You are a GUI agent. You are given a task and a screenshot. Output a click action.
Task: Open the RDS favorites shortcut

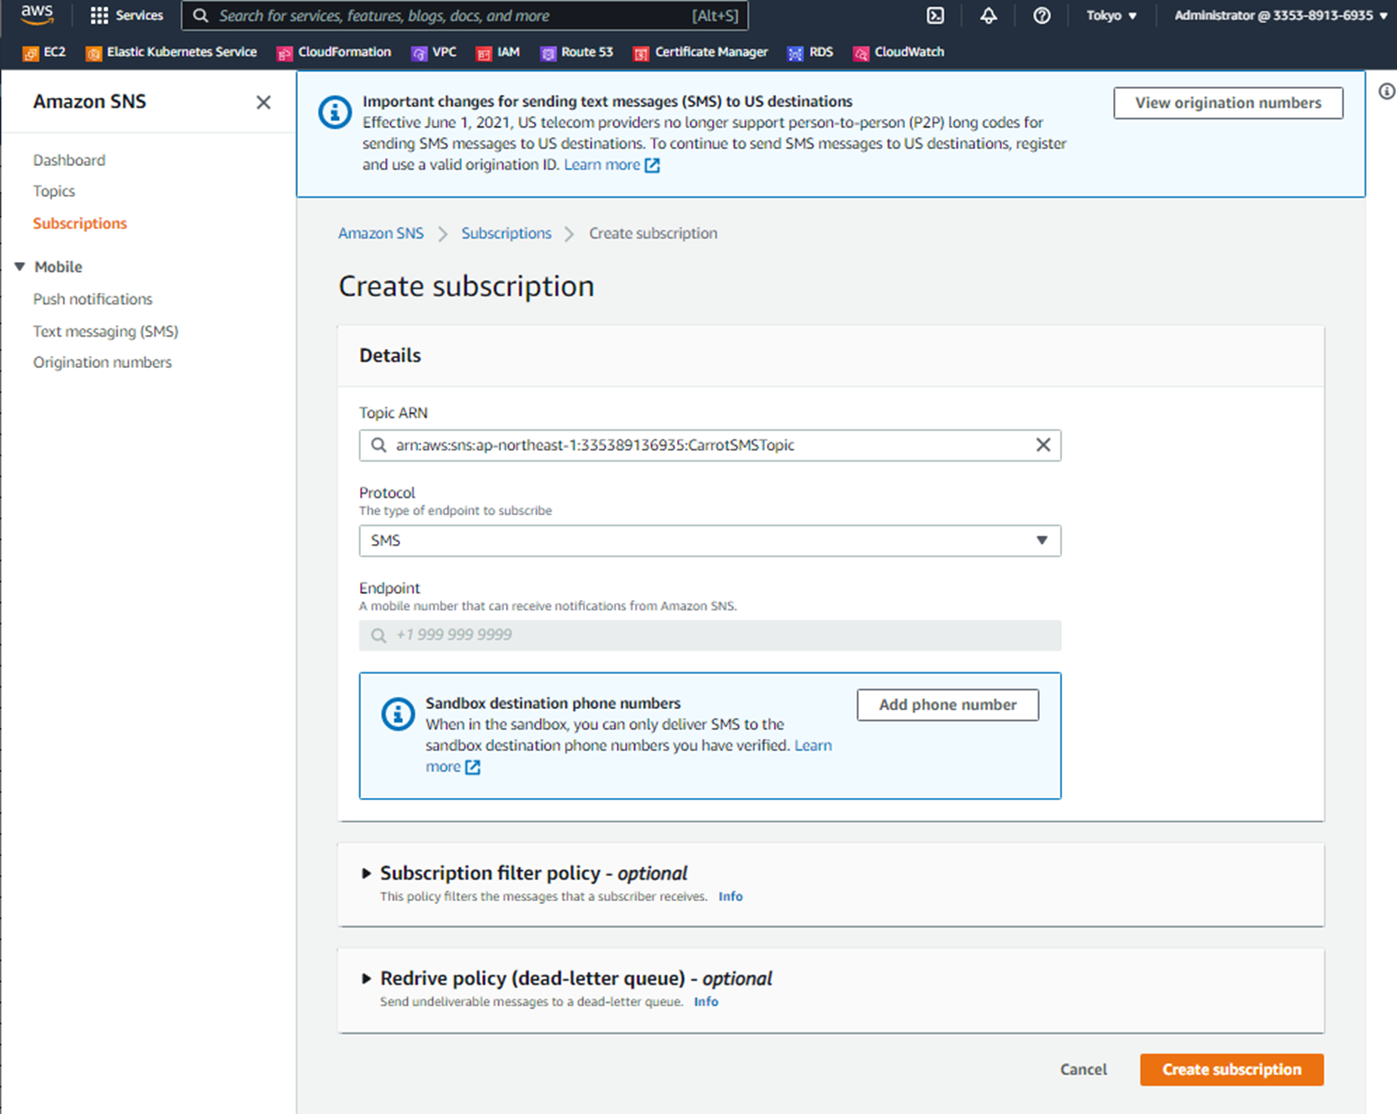coord(810,52)
